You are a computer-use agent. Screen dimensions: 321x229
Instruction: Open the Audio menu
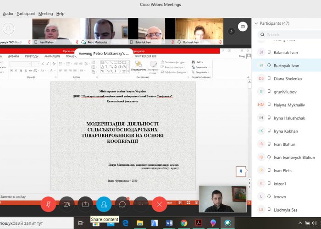tap(8, 14)
